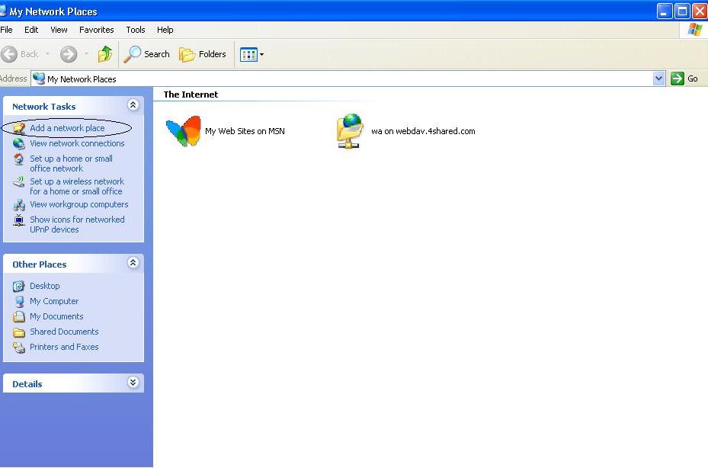Click Set up a wireless network link

(77, 187)
